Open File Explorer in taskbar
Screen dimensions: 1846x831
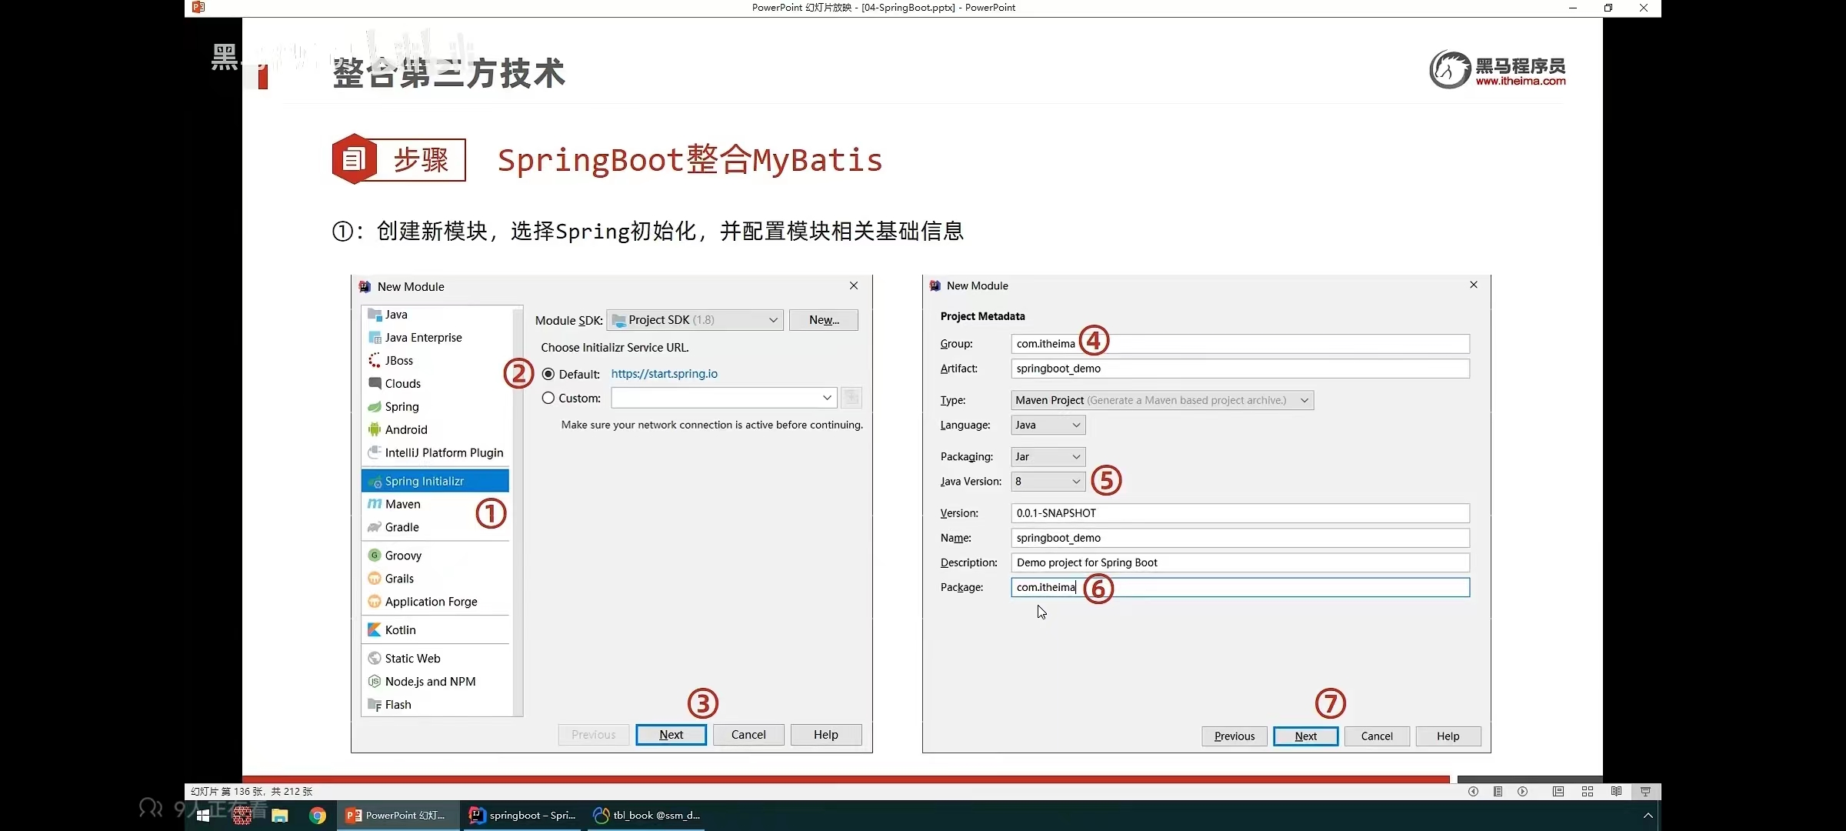[280, 816]
